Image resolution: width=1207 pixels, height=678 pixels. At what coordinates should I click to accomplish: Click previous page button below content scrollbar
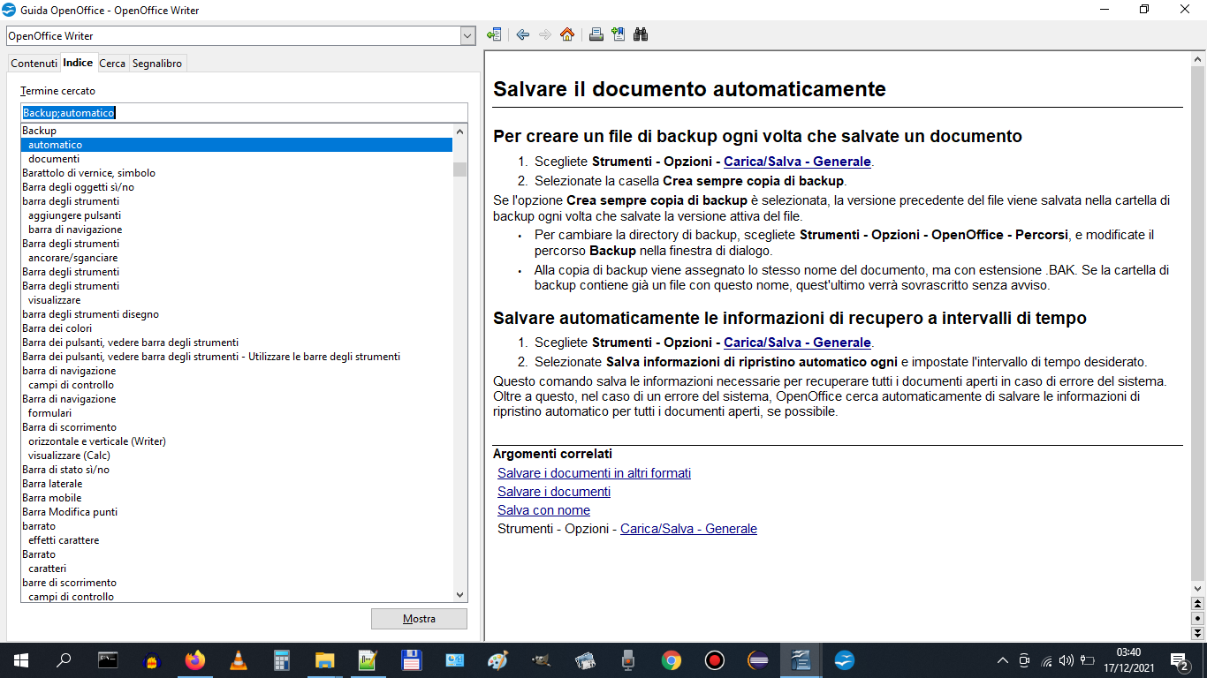coord(1198,604)
